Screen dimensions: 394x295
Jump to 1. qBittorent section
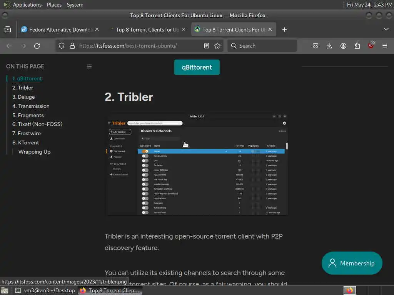click(27, 78)
